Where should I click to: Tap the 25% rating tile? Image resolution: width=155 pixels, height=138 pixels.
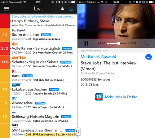pyautogui.click(x=5, y=48)
